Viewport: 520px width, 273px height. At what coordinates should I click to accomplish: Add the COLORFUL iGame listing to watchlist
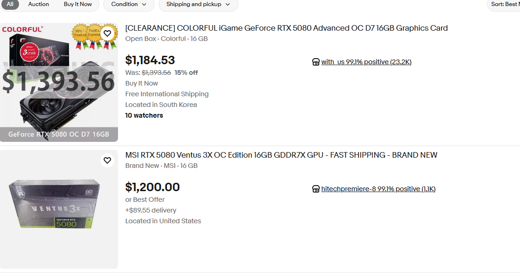pos(107,33)
